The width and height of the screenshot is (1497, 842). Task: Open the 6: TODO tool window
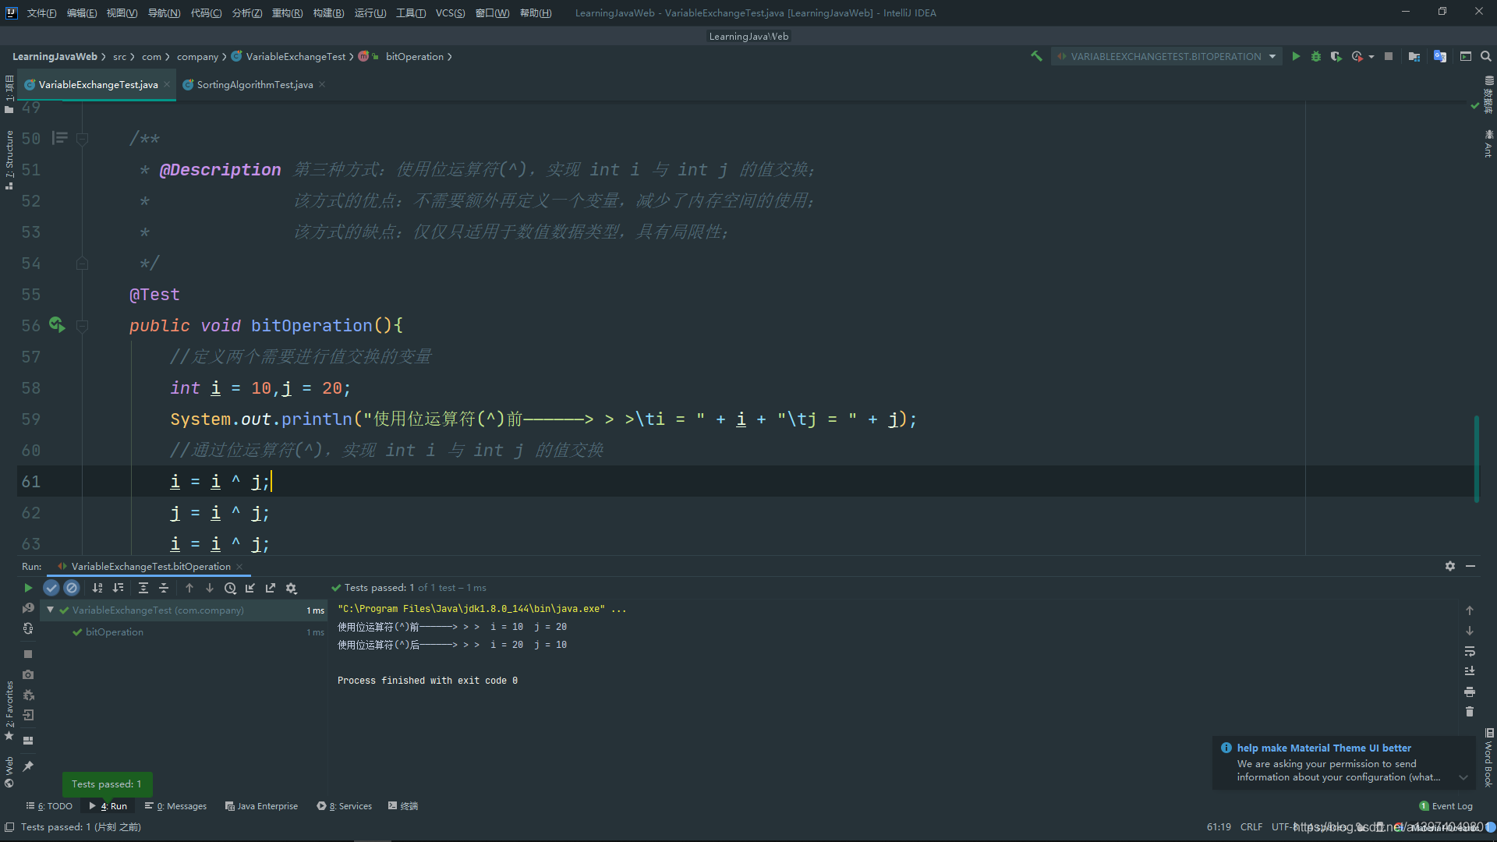pos(49,806)
